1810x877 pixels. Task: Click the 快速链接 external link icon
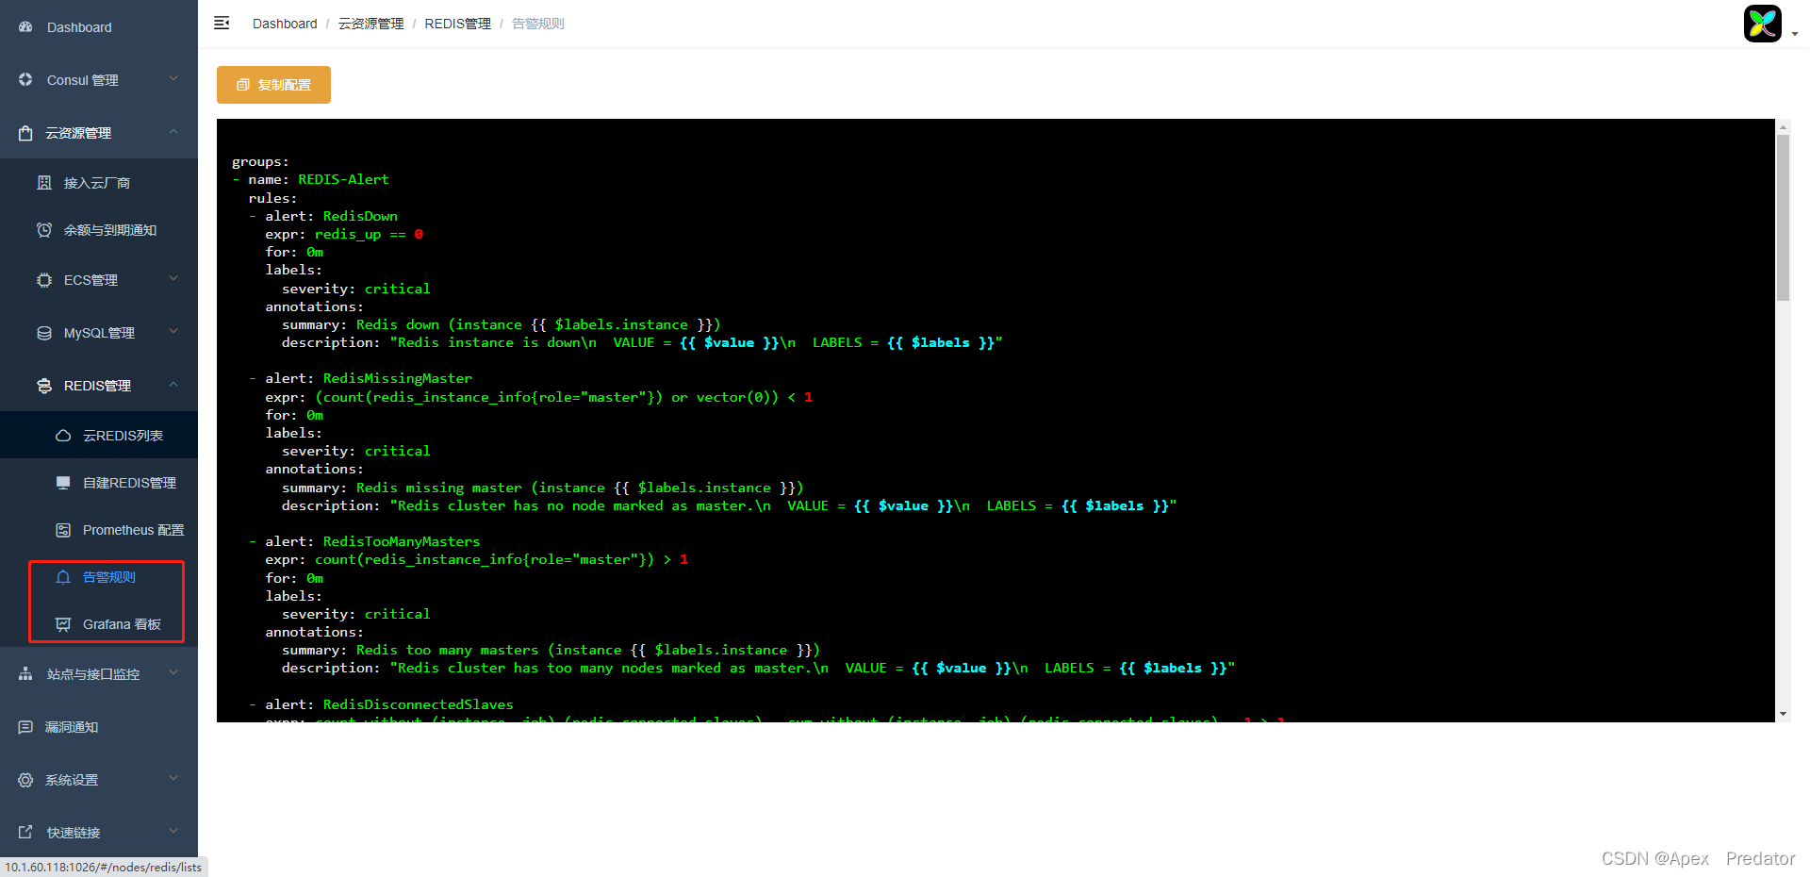(25, 833)
